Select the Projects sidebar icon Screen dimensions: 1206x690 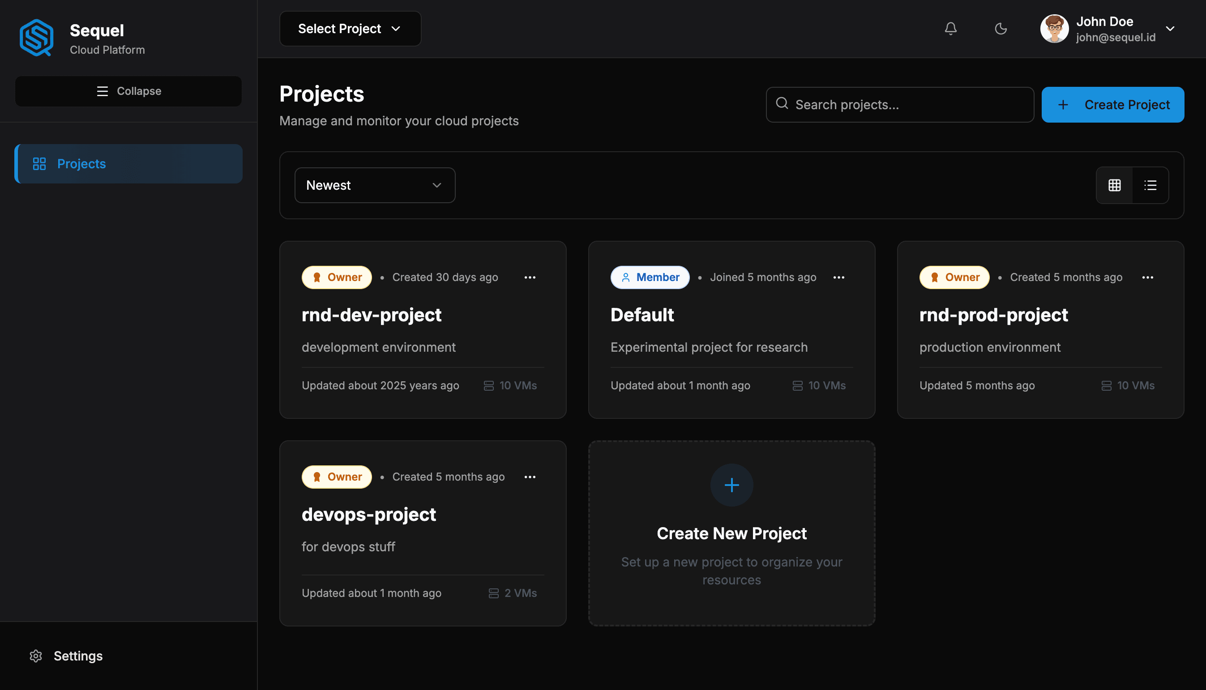[x=39, y=163]
